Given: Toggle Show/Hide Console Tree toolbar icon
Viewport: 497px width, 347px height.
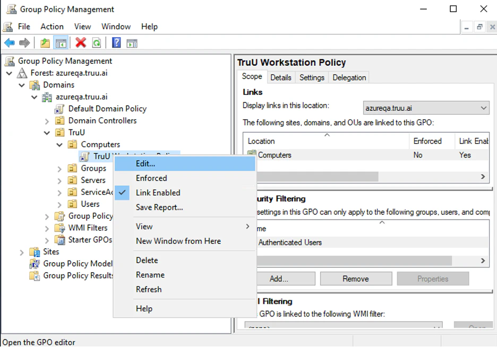Looking at the screenshot, I should coord(61,43).
